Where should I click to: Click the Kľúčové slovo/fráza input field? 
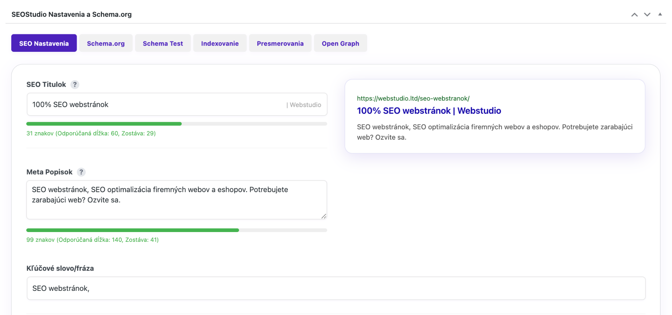click(336, 288)
